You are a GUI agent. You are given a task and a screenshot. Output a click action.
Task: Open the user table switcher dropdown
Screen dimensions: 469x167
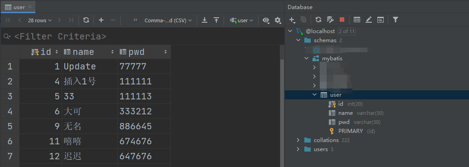[x=242, y=20]
